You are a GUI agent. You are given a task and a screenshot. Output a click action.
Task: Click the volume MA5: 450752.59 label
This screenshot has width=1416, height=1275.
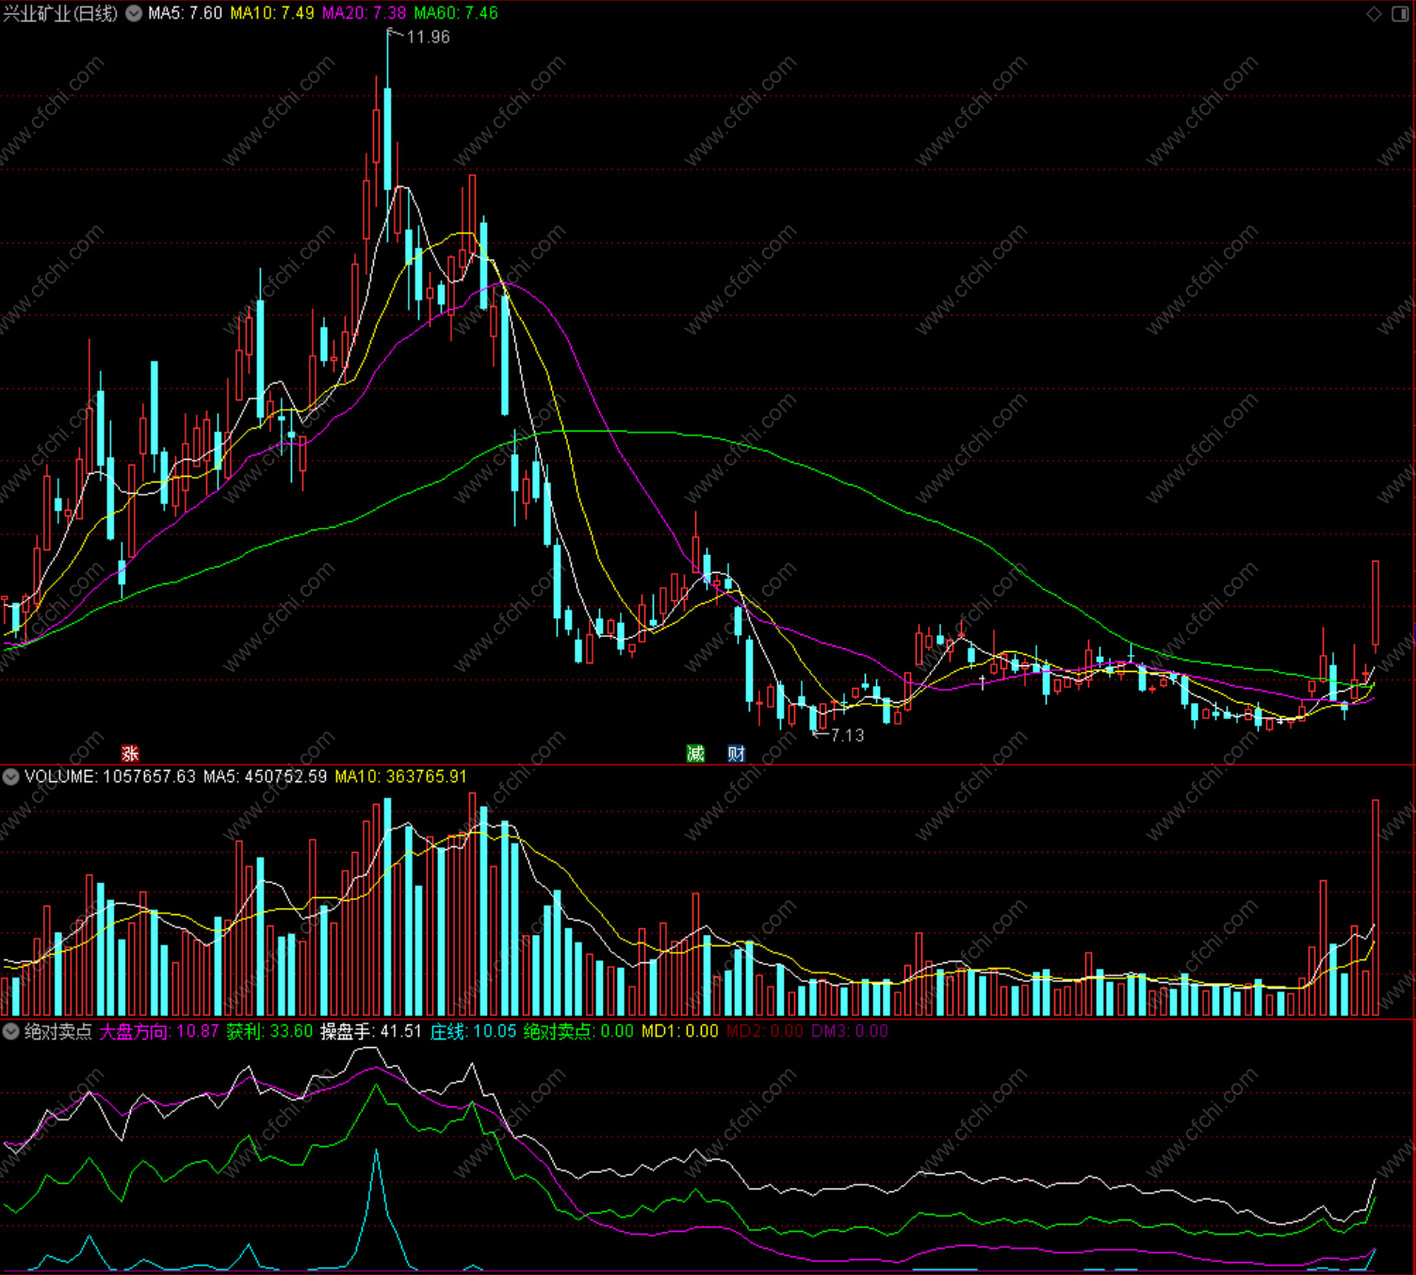(265, 776)
